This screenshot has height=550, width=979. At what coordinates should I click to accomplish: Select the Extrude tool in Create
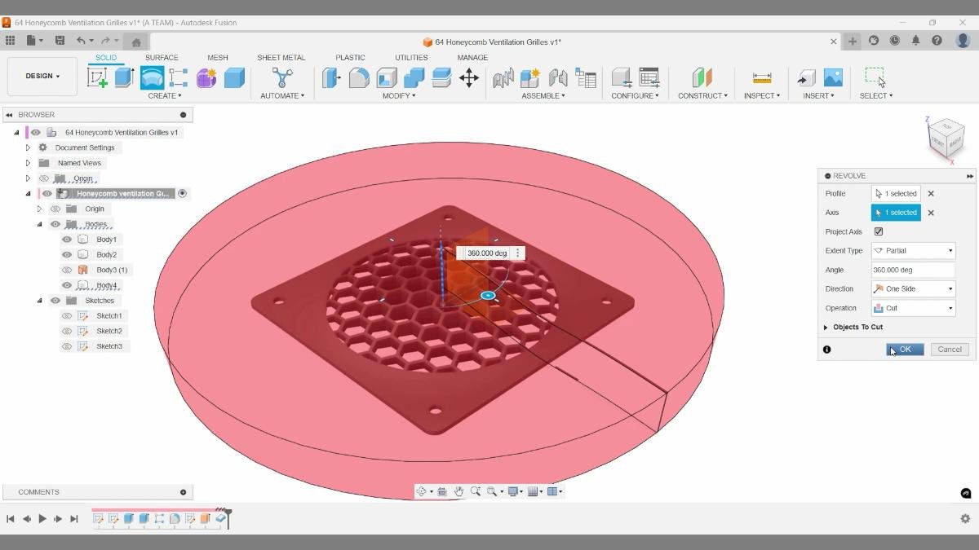point(124,77)
